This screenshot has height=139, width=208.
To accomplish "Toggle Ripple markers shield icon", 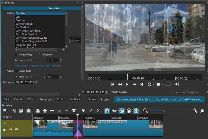I will coord(136,111).
